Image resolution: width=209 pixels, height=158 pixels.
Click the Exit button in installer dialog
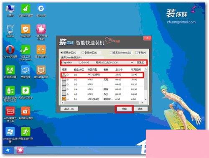(140, 109)
